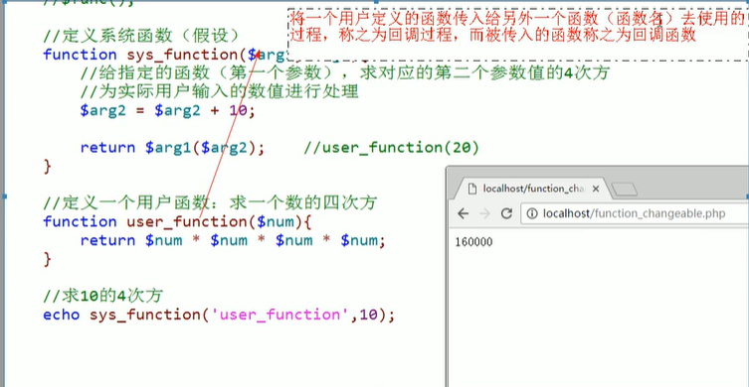This screenshot has width=749, height=387.
Task: Click the comment about 第二个参数值的4次方
Action: coord(344,72)
